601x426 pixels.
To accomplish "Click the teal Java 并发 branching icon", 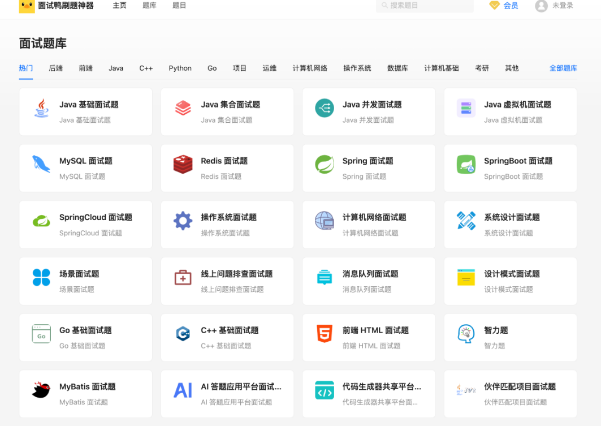I will (325, 108).
